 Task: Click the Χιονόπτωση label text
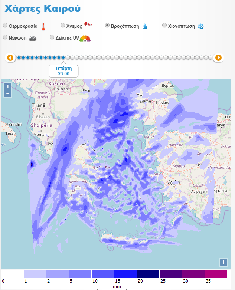point(181,26)
